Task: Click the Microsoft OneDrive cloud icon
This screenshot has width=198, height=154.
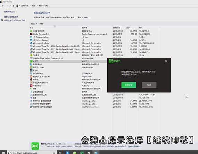Action: click(x=31, y=43)
